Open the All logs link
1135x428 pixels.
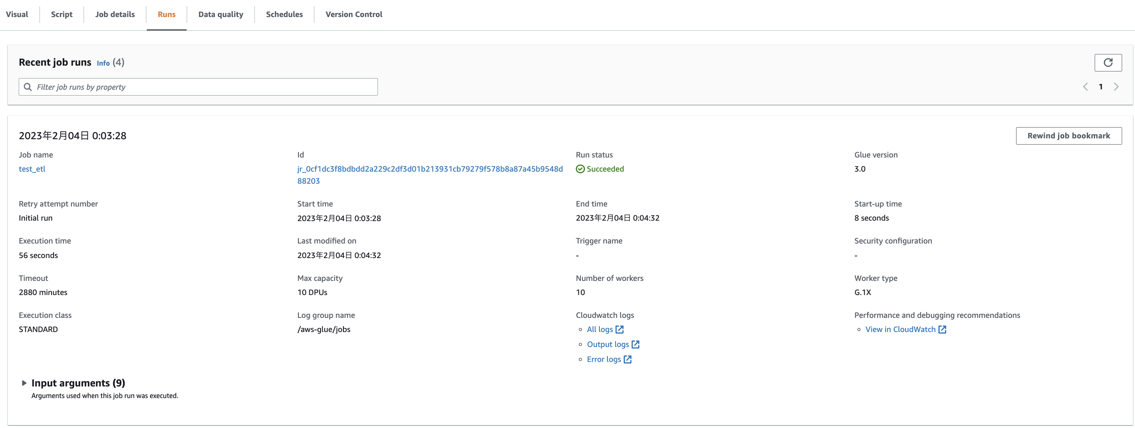600,330
